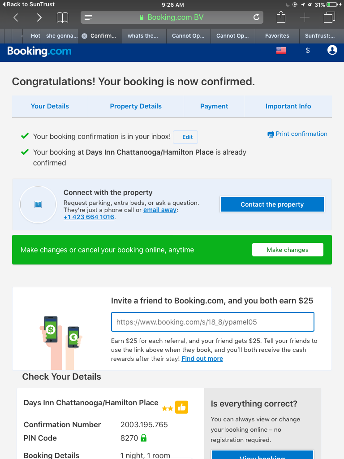The height and width of the screenshot is (459, 344).
Task: Go to the Important Info tab
Action: [288, 106]
